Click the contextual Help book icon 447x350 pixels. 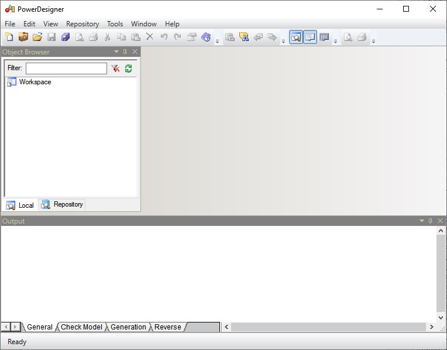pyautogui.click(x=206, y=37)
